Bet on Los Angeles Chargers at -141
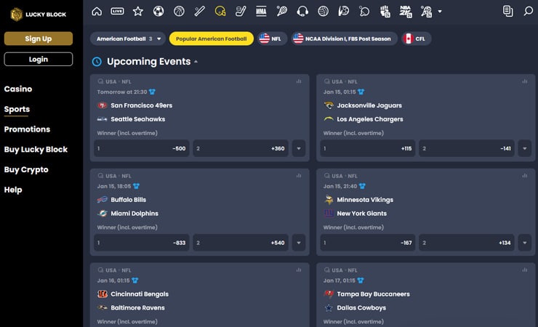This screenshot has width=538, height=327. tap(466, 148)
